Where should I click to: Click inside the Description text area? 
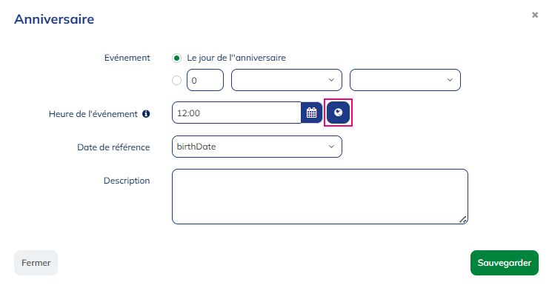tap(320, 197)
